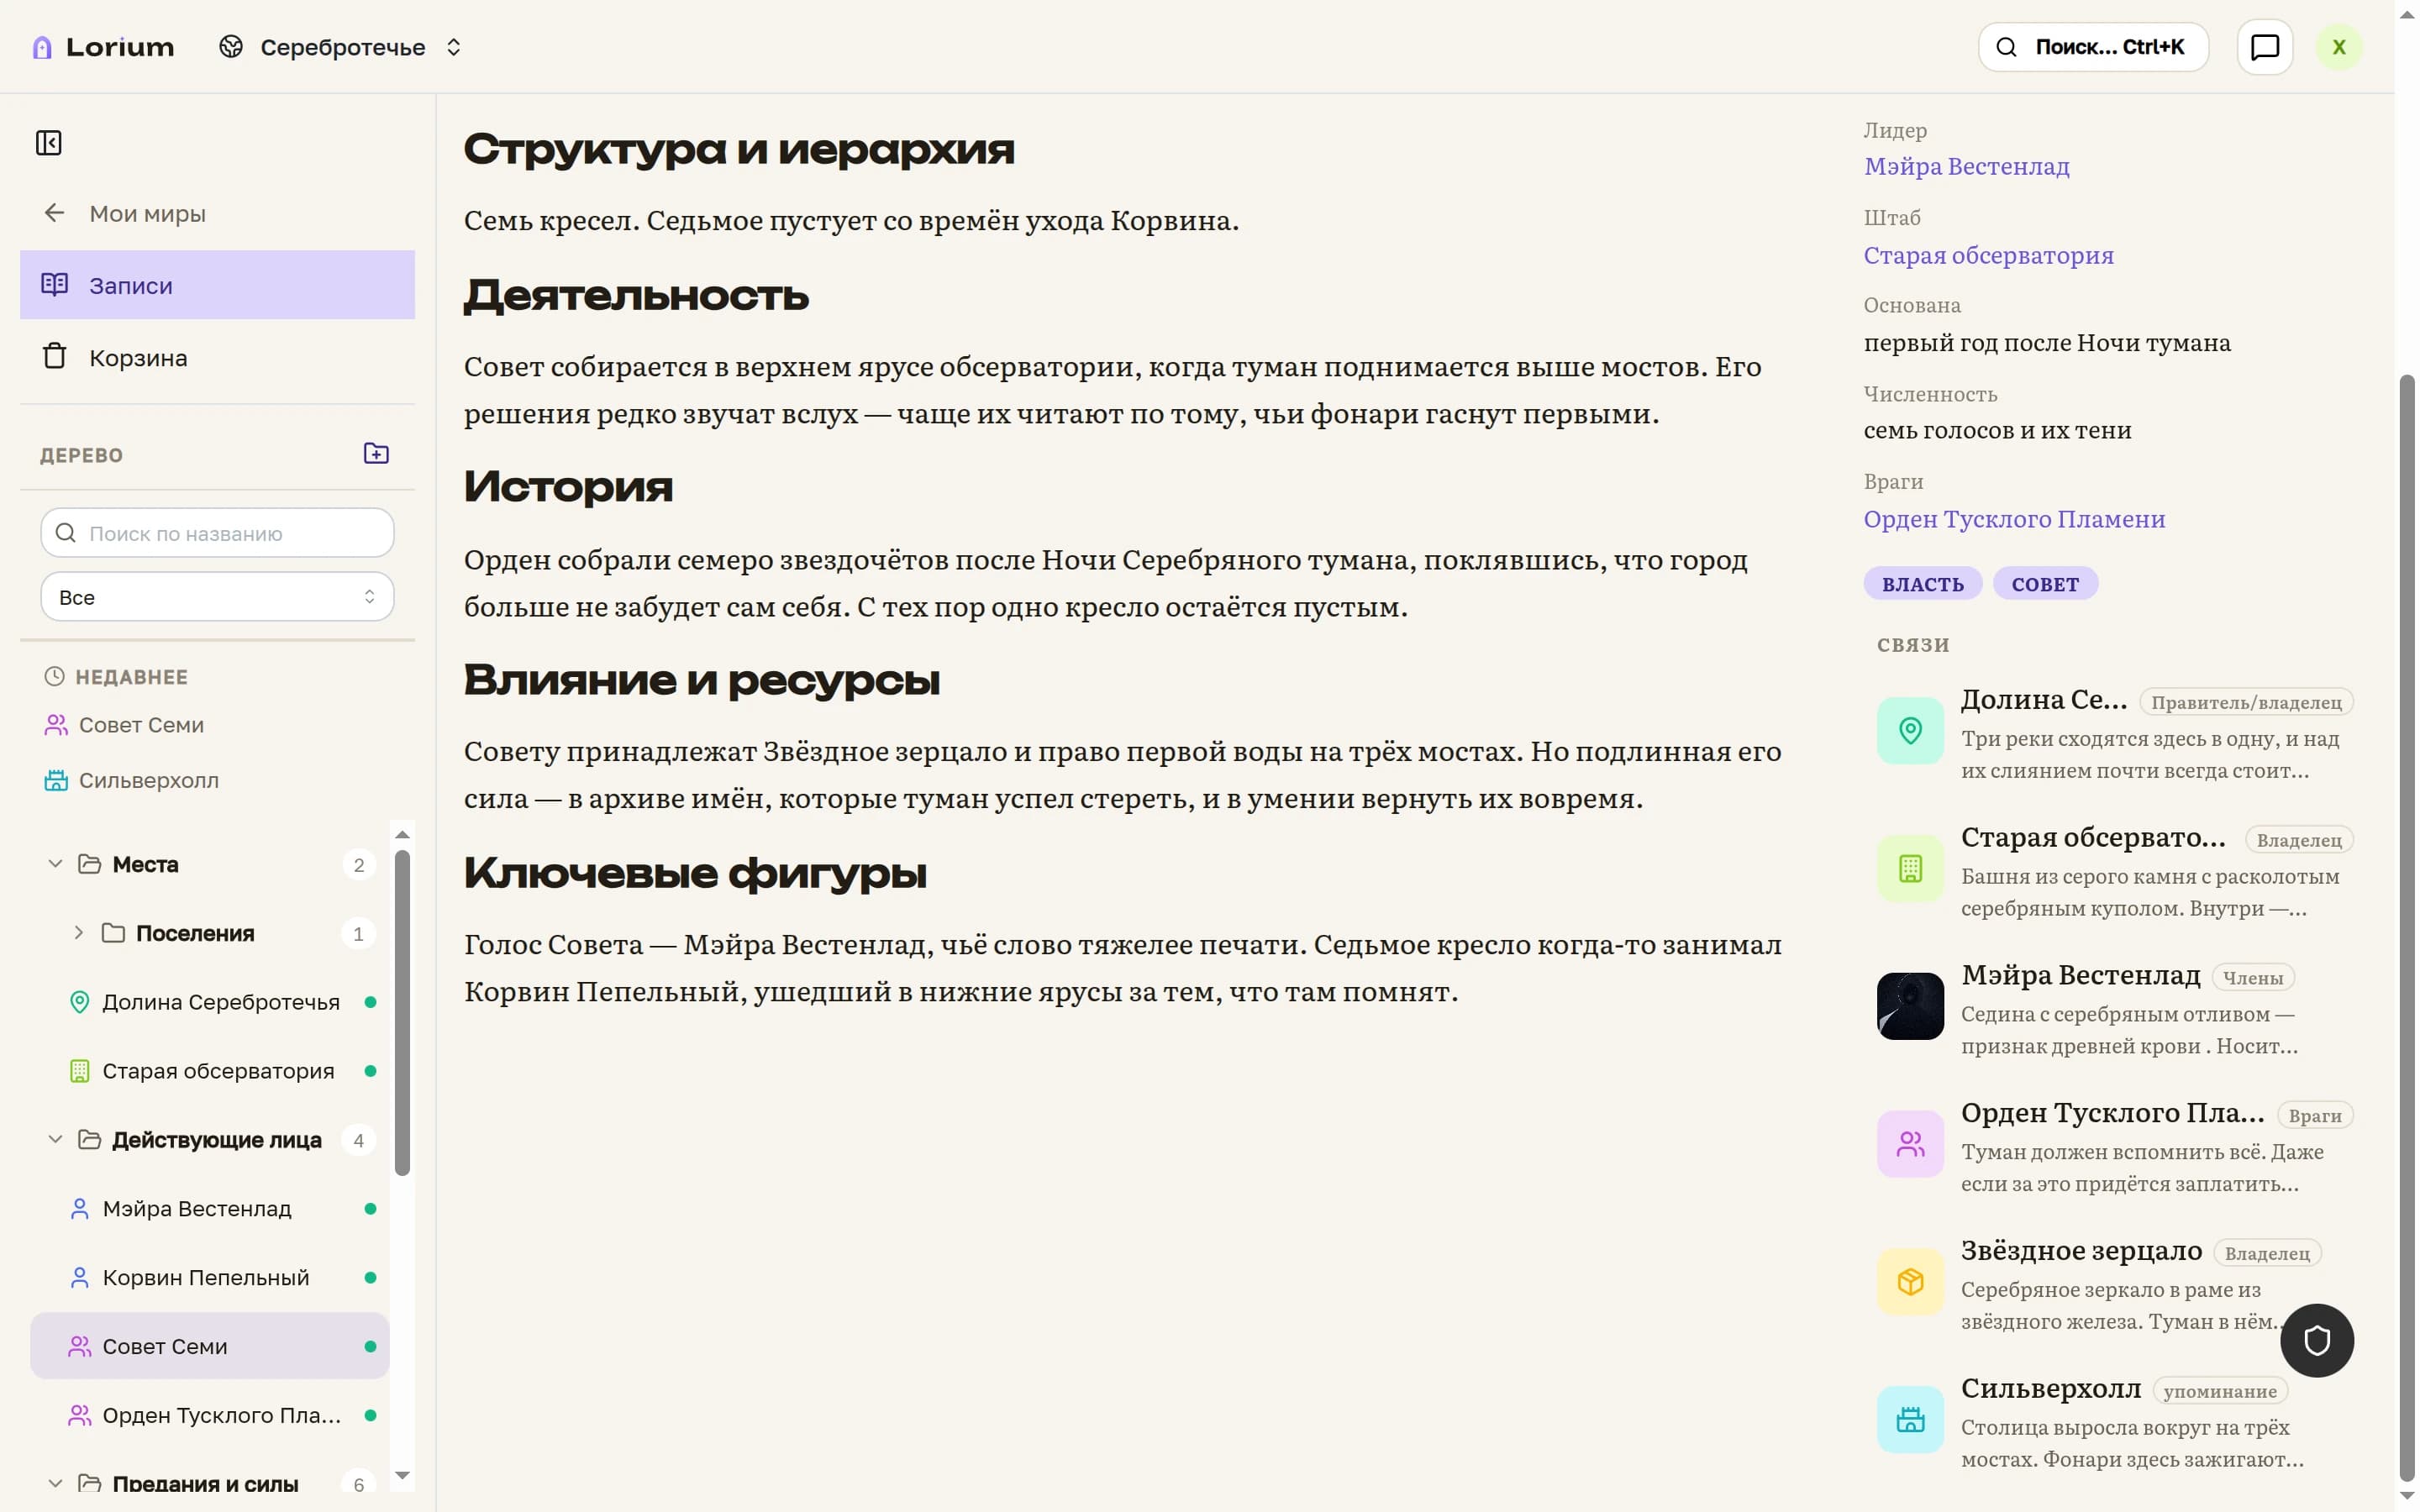The width and height of the screenshot is (2420, 1512).
Task: Open Корвин Пепельный in the tree
Action: point(210,1278)
